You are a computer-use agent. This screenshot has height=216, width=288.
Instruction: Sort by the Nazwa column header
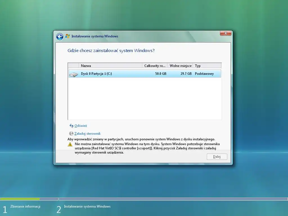110,66
